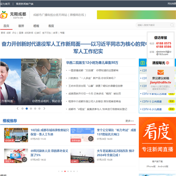Click the gradient banner ad at top
This screenshot has width=176, height=176.
point(136,15)
